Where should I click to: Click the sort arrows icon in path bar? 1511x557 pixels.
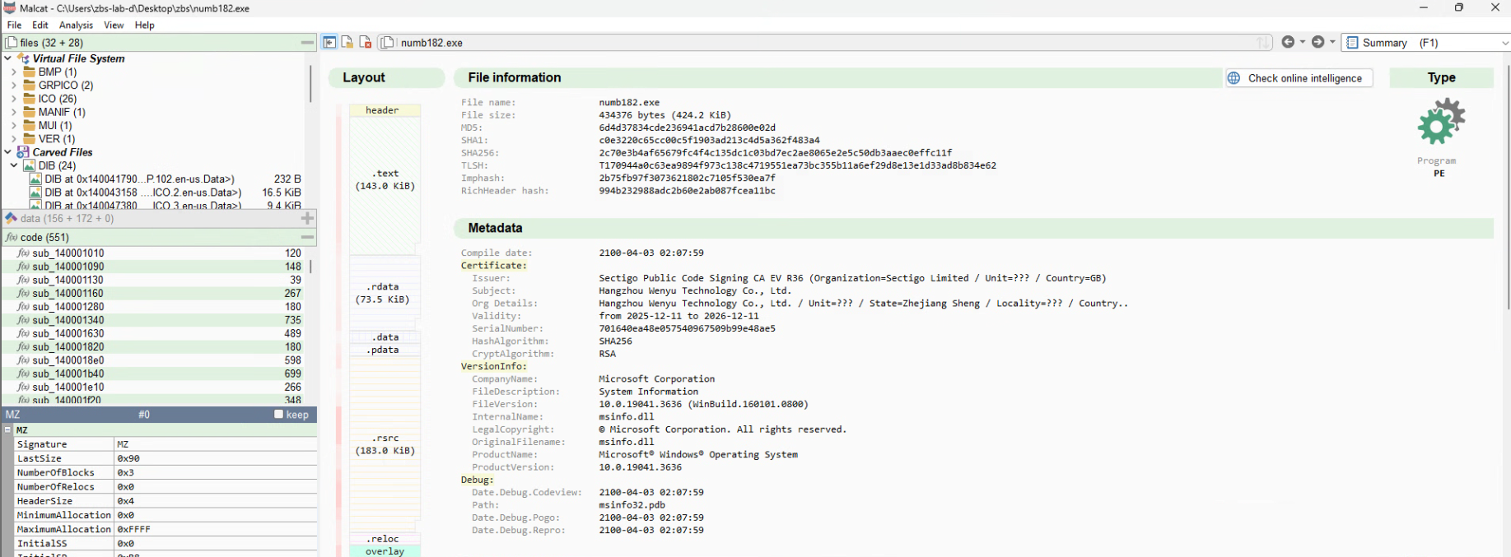coord(1263,42)
